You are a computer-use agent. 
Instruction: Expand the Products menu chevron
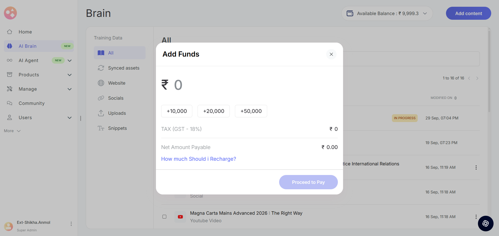[x=69, y=75]
